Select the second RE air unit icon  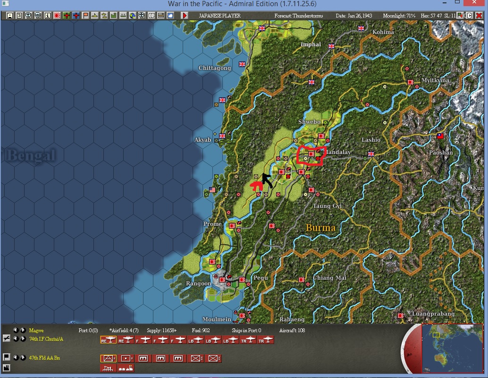pos(126,340)
